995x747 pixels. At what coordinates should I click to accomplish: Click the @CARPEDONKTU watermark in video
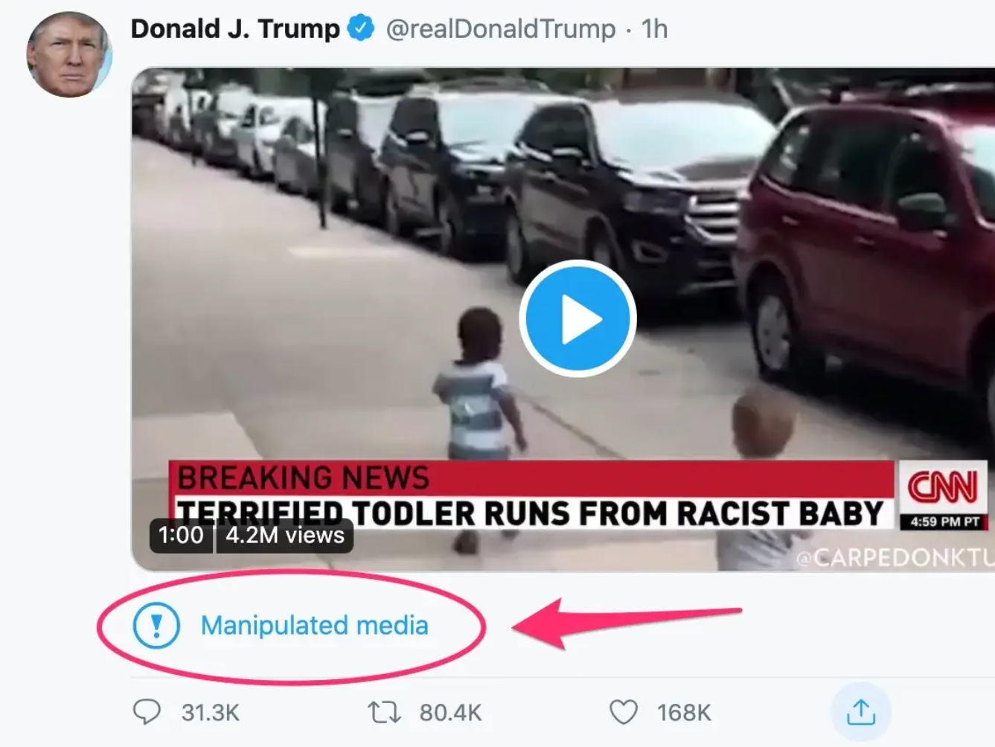(x=894, y=558)
